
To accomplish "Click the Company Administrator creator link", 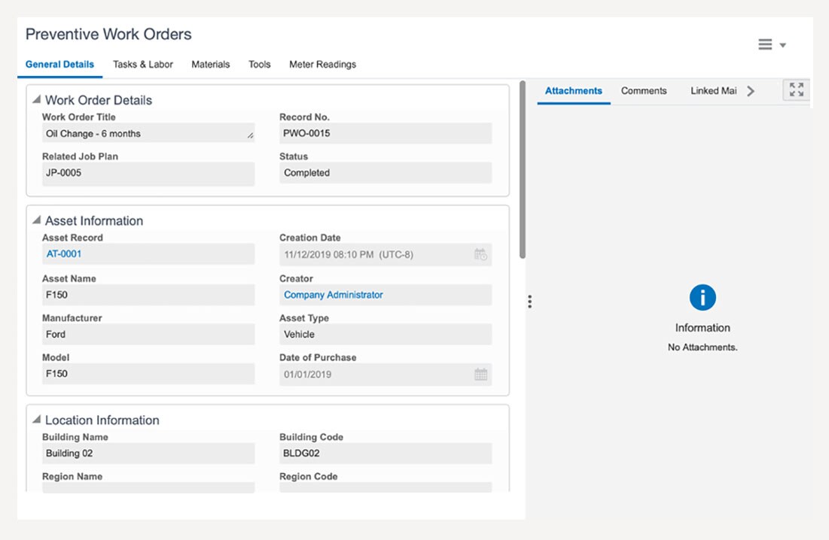I will pos(334,295).
